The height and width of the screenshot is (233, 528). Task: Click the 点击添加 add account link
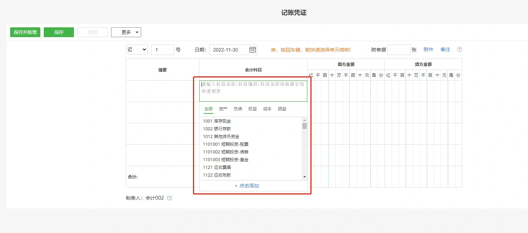click(x=247, y=186)
